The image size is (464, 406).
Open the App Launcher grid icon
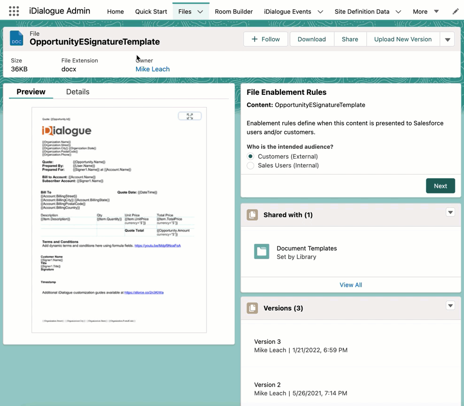tap(14, 11)
